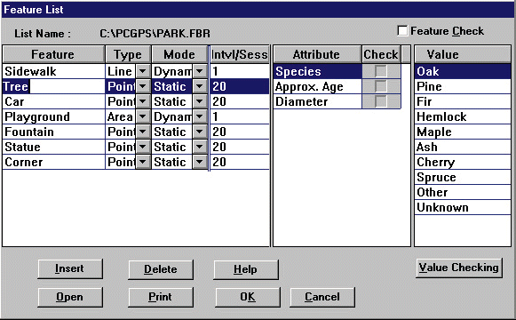Image resolution: width=516 pixels, height=320 pixels.
Task: Select the Species attribute
Action: click(318, 71)
